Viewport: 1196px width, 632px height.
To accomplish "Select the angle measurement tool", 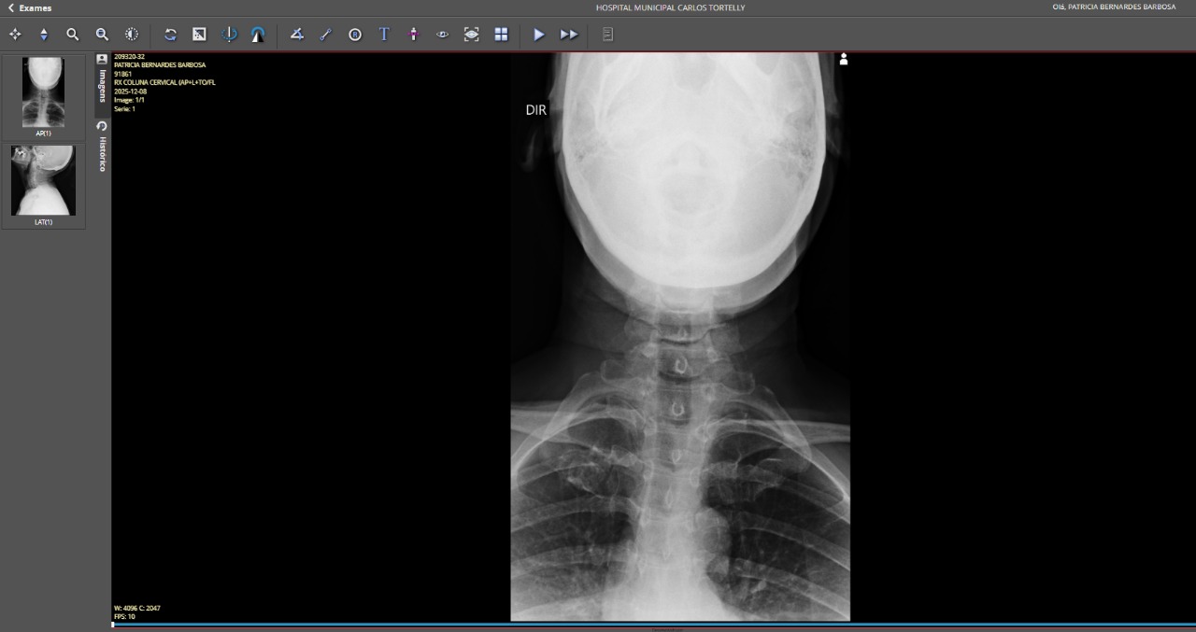I will [296, 35].
